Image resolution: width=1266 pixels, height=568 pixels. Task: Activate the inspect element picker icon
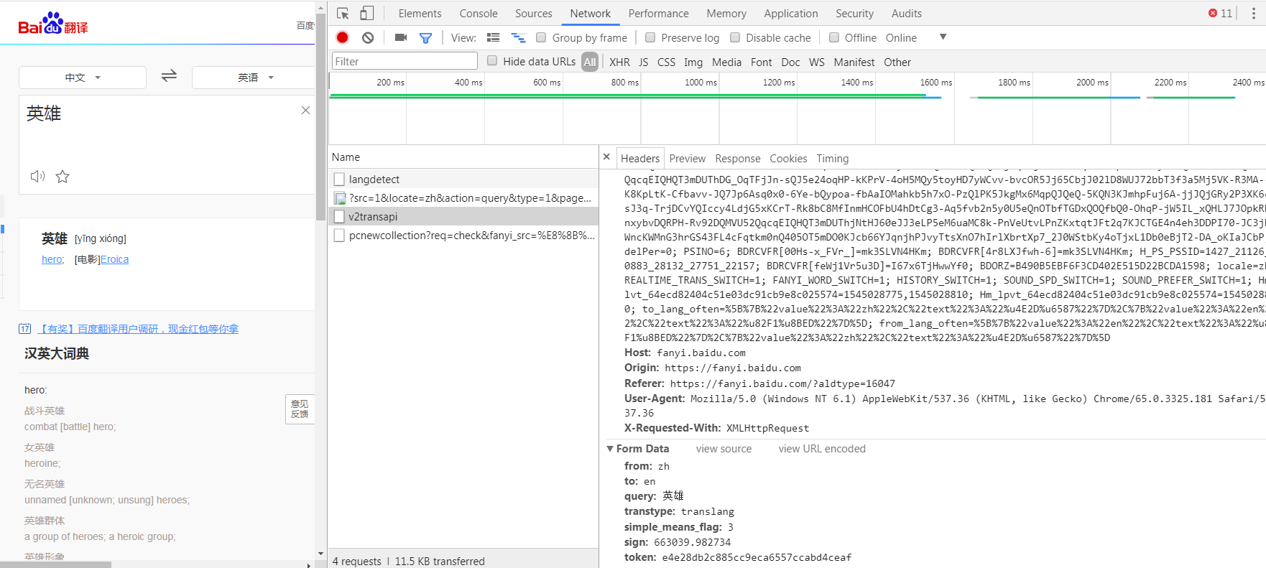pos(343,13)
